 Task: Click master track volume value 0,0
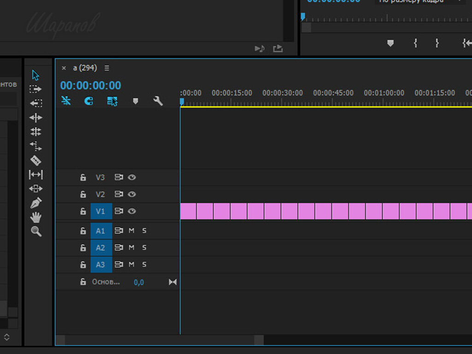click(x=139, y=283)
